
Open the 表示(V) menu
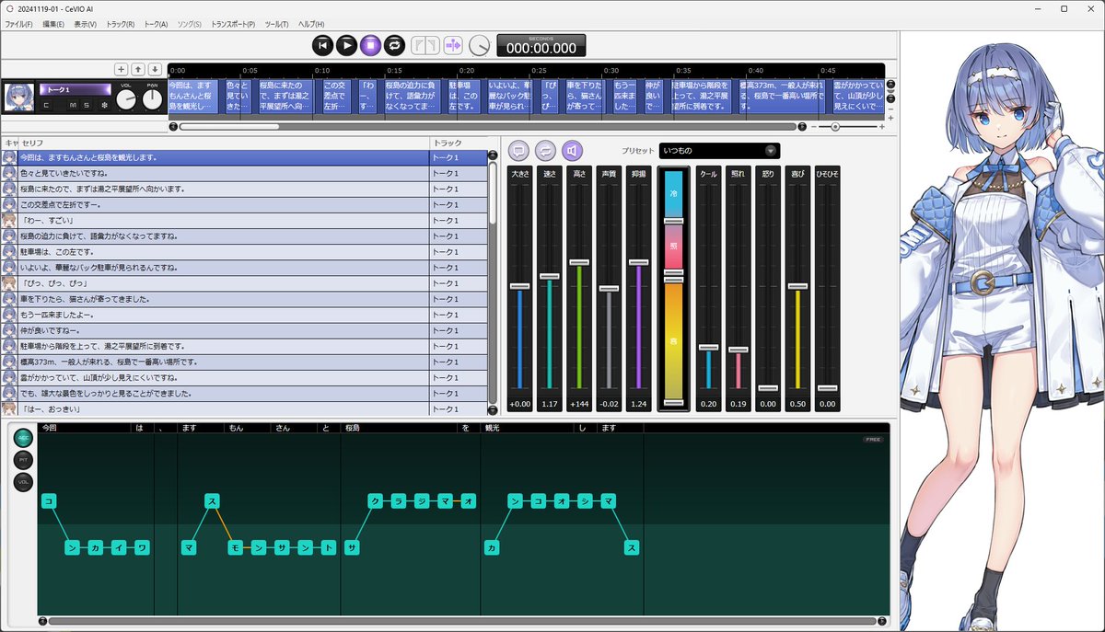click(86, 24)
